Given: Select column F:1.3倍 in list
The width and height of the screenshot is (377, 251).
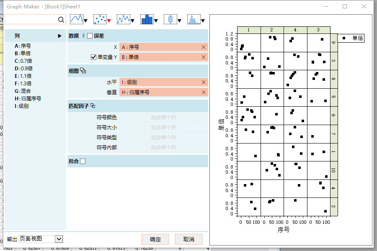Looking at the screenshot, I should click(x=23, y=84).
